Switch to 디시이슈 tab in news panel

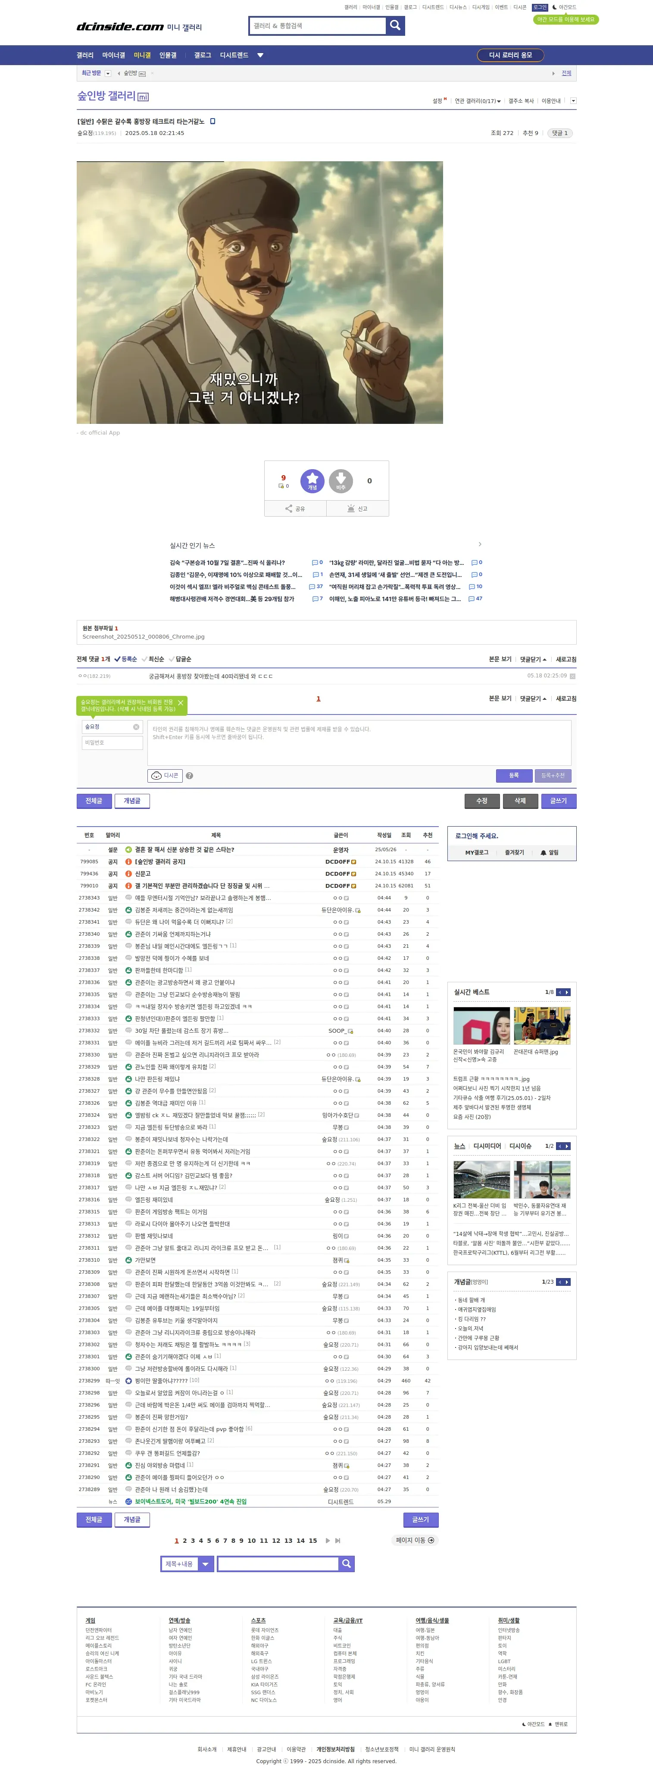tap(521, 1146)
